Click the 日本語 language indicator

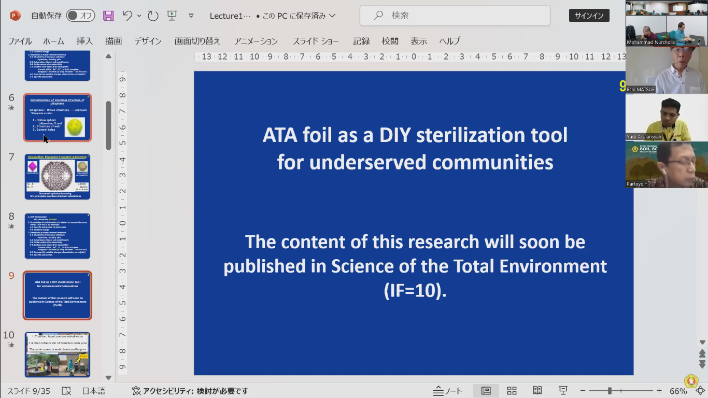[93, 391]
